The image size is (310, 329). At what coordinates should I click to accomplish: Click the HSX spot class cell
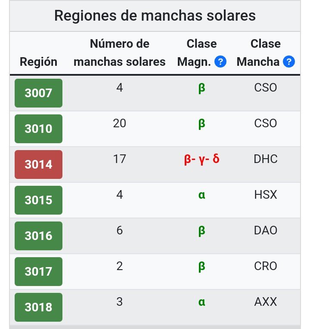266,195
